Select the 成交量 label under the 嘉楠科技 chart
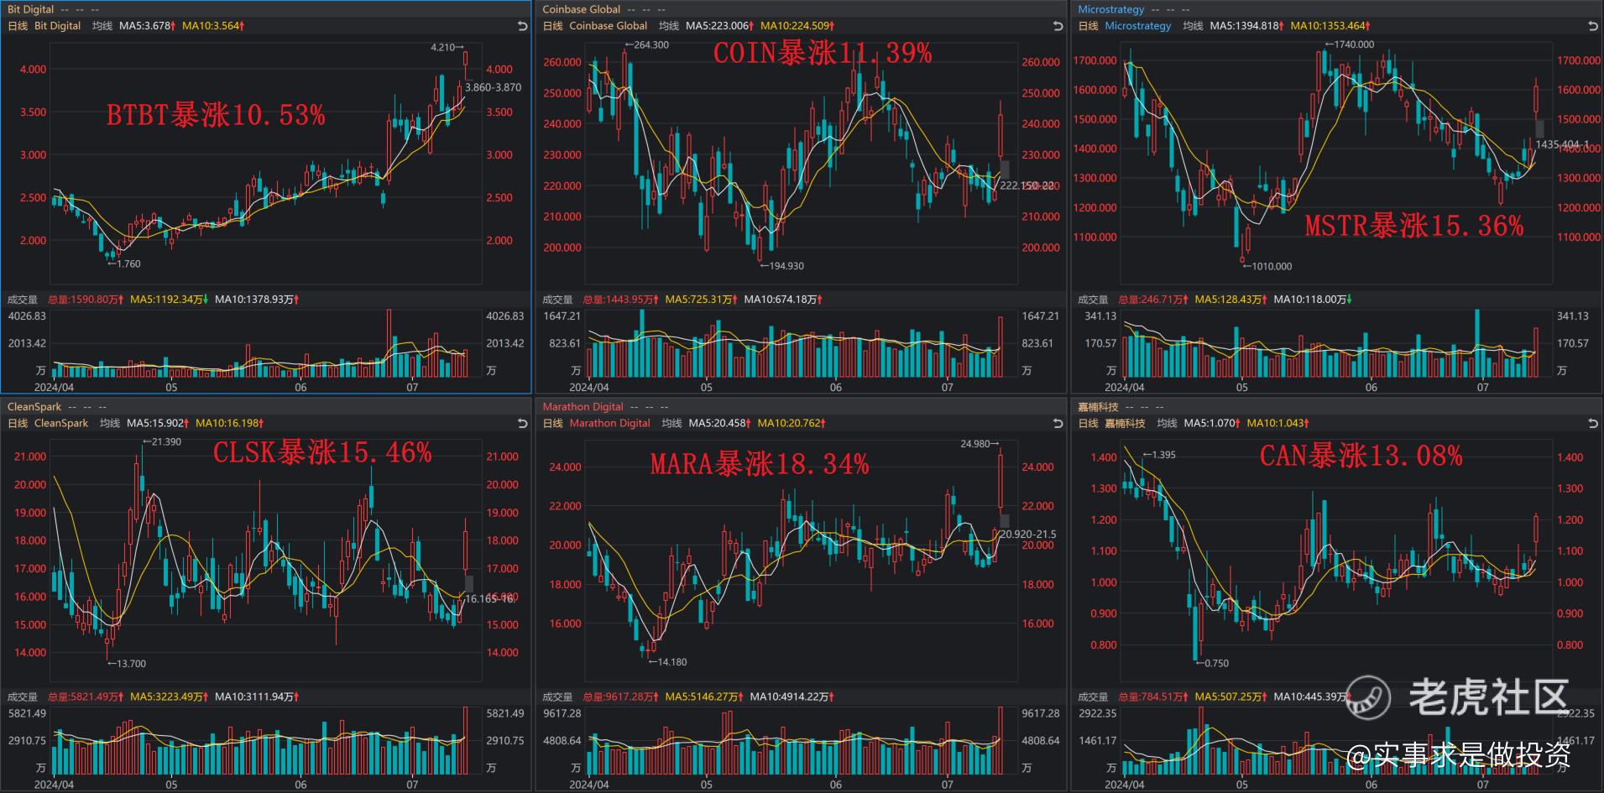The image size is (1604, 793). (x=1094, y=697)
